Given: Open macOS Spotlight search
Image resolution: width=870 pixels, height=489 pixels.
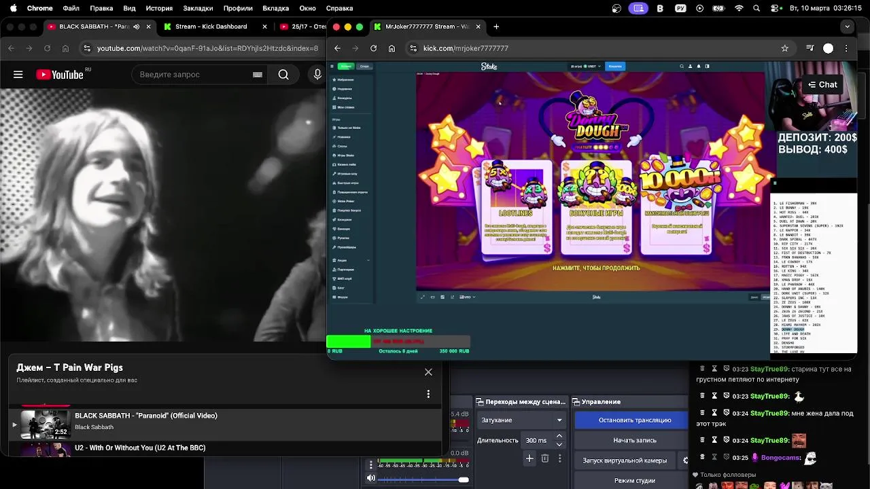Looking at the screenshot, I should coord(756,8).
